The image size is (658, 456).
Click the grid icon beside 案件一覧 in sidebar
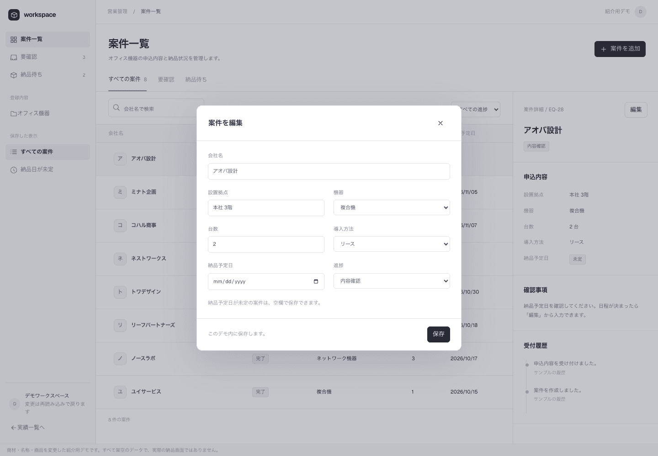click(14, 40)
